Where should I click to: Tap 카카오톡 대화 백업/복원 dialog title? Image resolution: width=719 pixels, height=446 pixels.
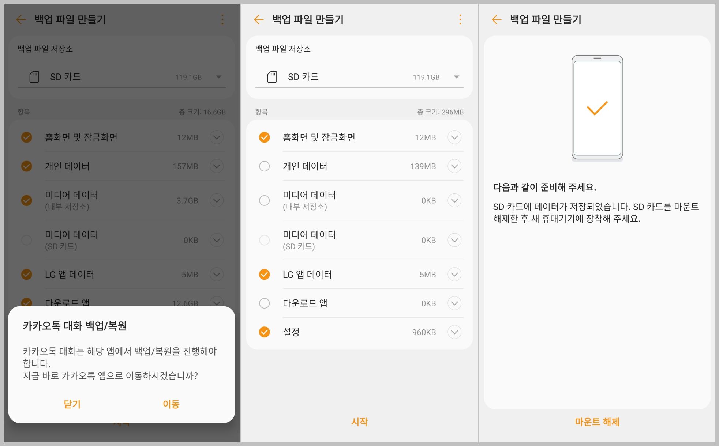pyautogui.click(x=75, y=326)
